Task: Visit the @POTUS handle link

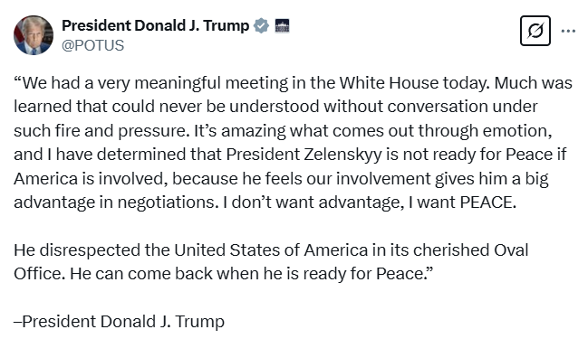Action: (x=92, y=45)
